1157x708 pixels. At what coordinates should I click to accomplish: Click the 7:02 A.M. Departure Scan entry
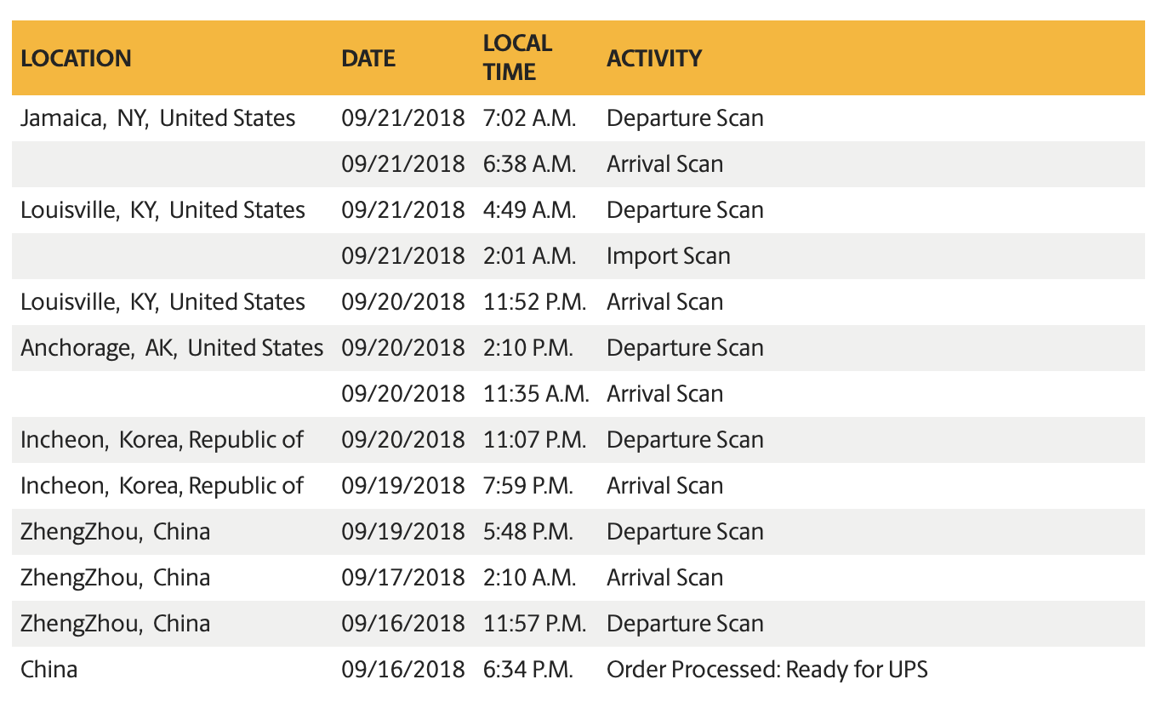coord(684,117)
